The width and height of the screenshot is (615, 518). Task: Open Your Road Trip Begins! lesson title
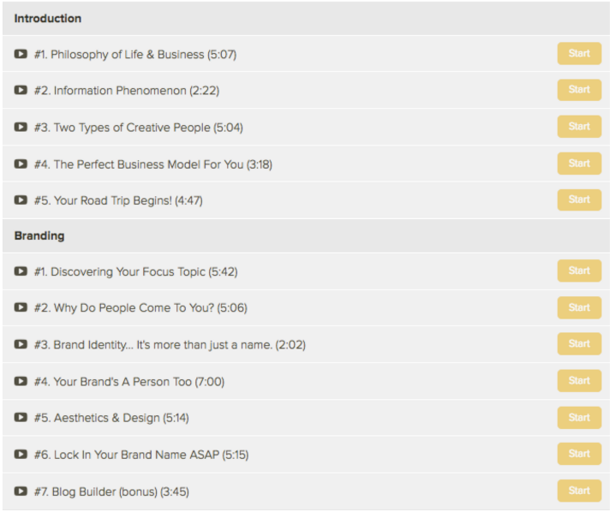118,200
